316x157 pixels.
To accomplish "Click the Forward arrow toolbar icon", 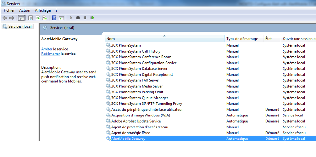I will (x=12, y=18).
